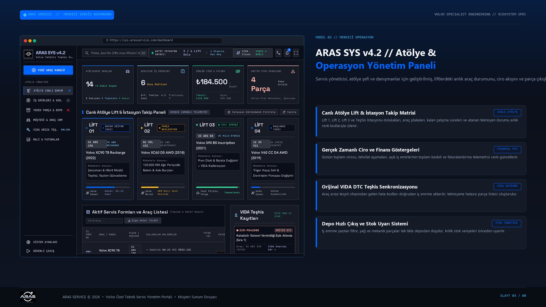Click the Yenile refresh button

click(x=289, y=112)
